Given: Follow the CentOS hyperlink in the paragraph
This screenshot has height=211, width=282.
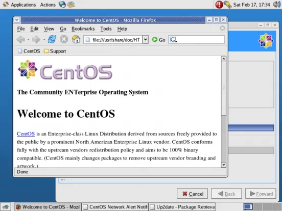Looking at the screenshot, I should click(26, 134).
